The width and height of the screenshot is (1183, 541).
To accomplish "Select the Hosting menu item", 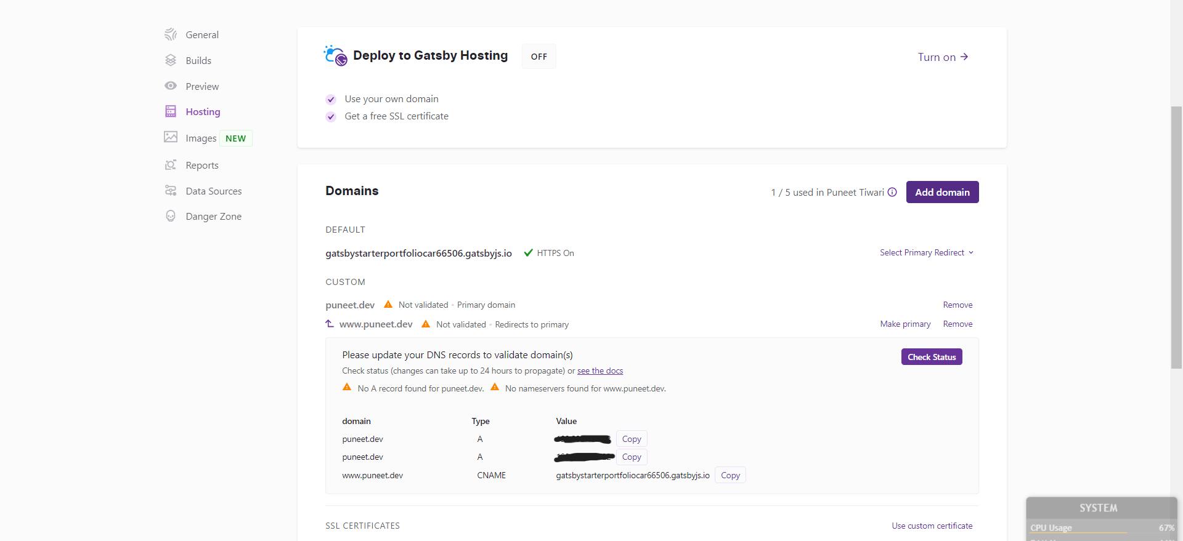I will click(x=203, y=112).
